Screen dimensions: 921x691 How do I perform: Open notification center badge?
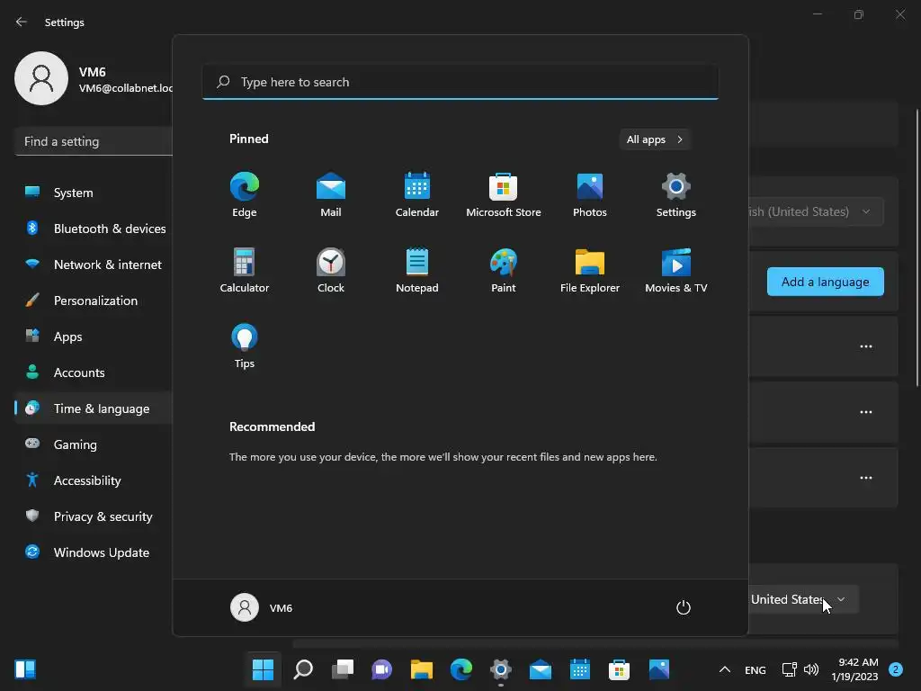click(896, 669)
